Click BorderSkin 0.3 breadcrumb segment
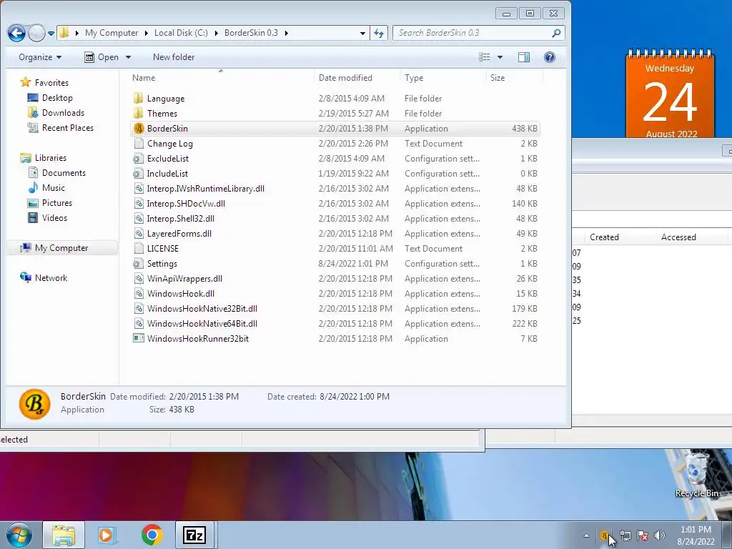This screenshot has height=549, width=732. (x=251, y=33)
